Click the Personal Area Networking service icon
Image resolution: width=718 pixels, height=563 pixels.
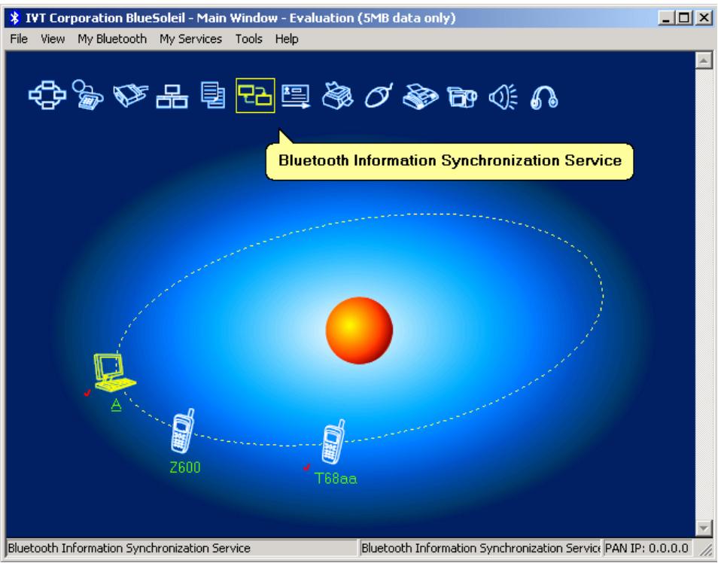click(x=47, y=96)
